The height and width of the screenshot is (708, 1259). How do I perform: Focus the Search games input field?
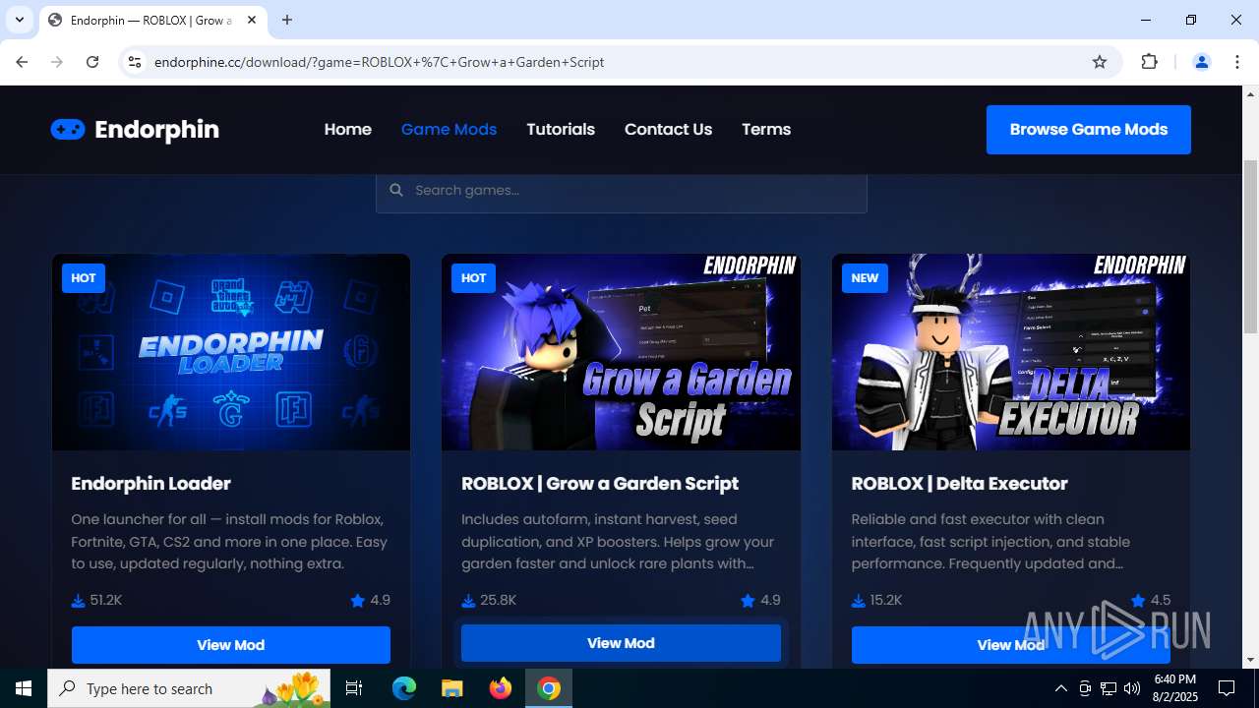622,190
